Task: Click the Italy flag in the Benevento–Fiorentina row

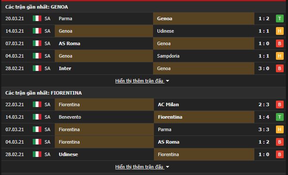Action: click(37, 117)
